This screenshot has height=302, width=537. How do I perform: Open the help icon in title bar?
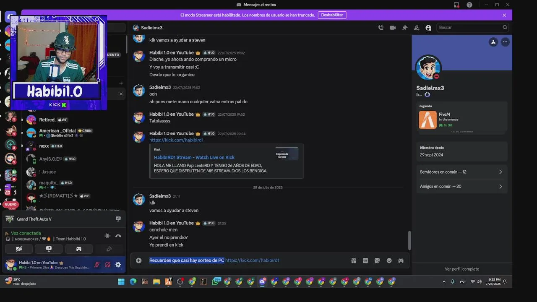(469, 5)
